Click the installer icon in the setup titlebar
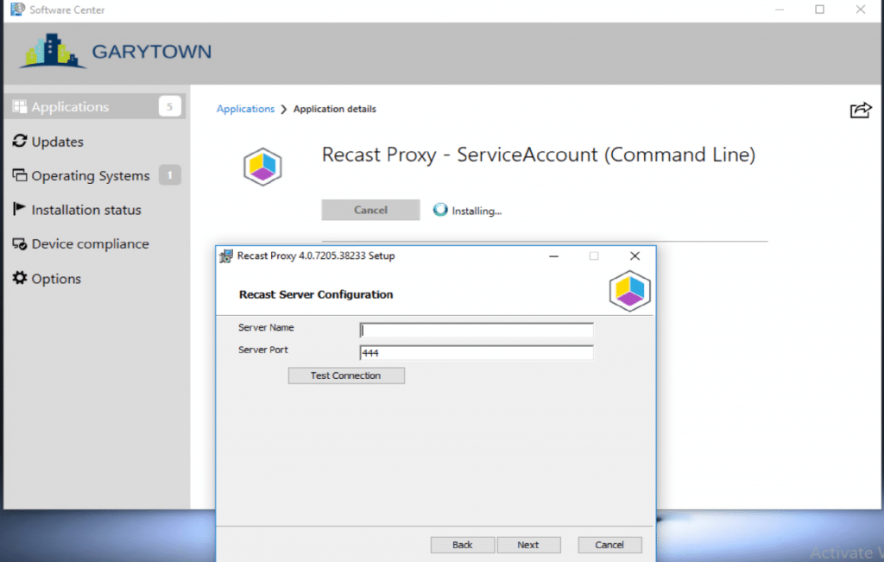Image resolution: width=884 pixels, height=562 pixels. 226,256
